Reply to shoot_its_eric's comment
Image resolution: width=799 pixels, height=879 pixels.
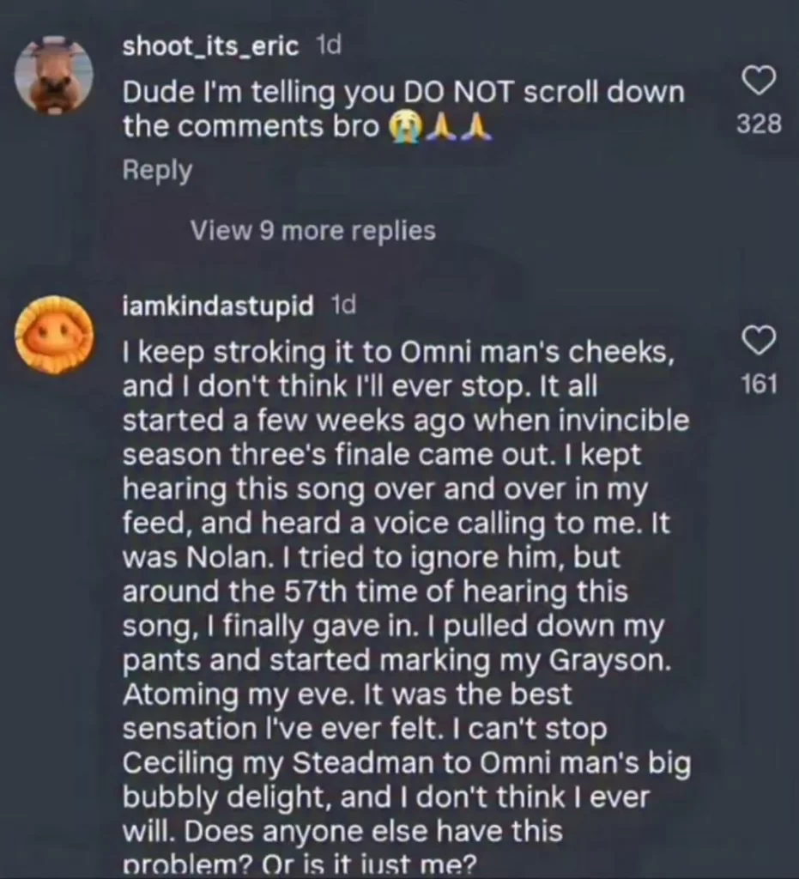click(157, 170)
